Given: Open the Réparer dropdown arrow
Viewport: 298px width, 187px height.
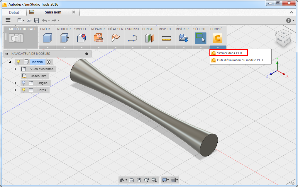Looking at the screenshot, I should 99,47.
